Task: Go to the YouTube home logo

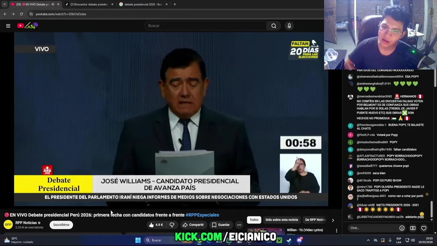Action: click(27, 26)
